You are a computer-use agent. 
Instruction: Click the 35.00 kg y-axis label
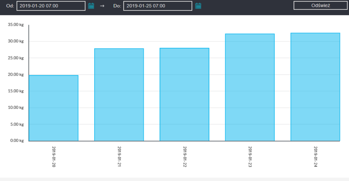coord(16,25)
